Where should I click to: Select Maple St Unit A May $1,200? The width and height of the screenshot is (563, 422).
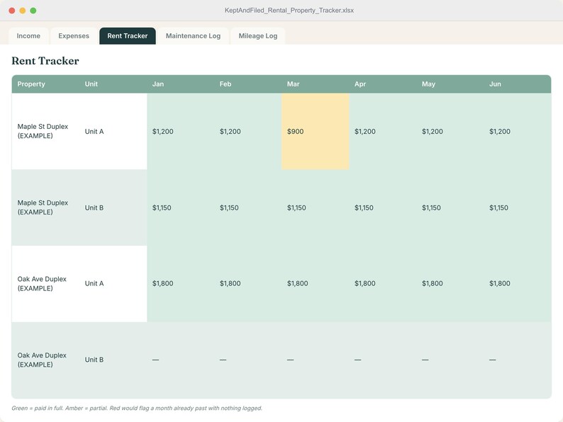450,131
